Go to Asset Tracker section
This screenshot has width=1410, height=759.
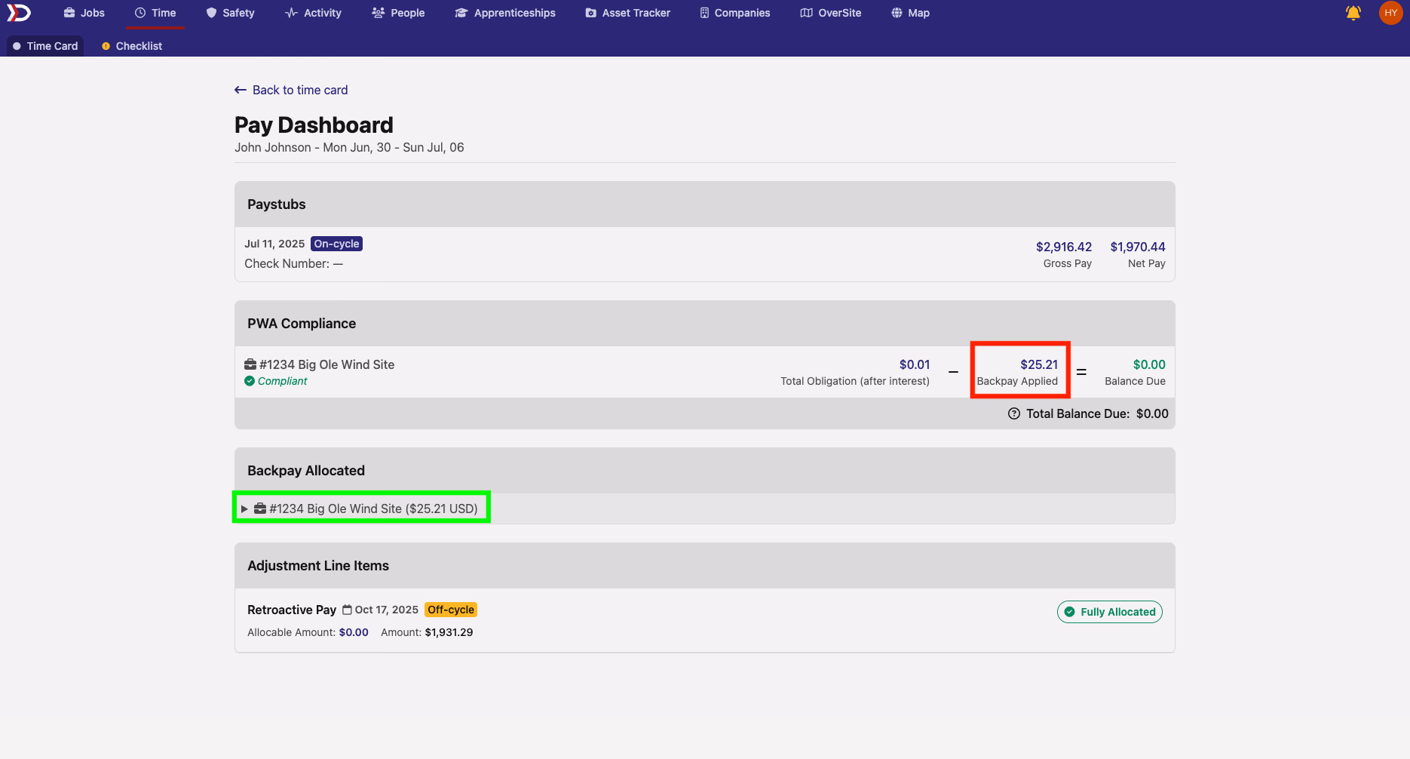pyautogui.click(x=628, y=13)
